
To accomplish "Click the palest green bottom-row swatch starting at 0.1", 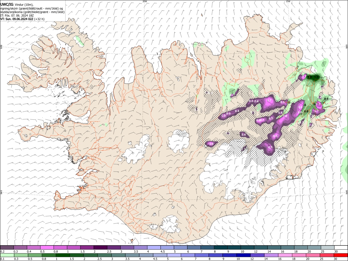I will click(7, 255).
